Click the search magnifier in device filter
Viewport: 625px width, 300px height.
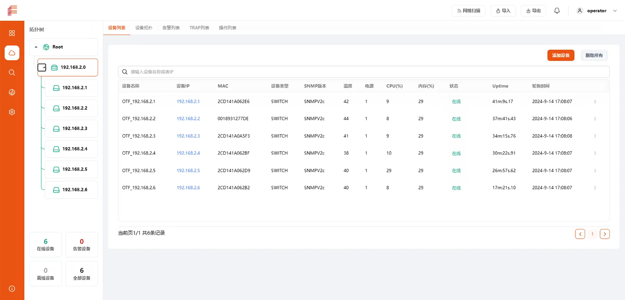click(125, 72)
